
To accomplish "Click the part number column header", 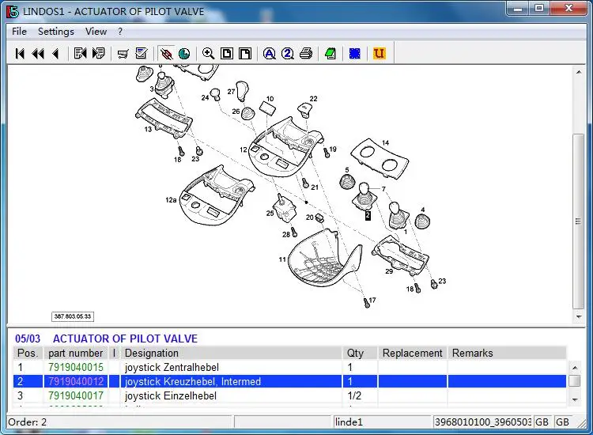I will [x=76, y=353].
